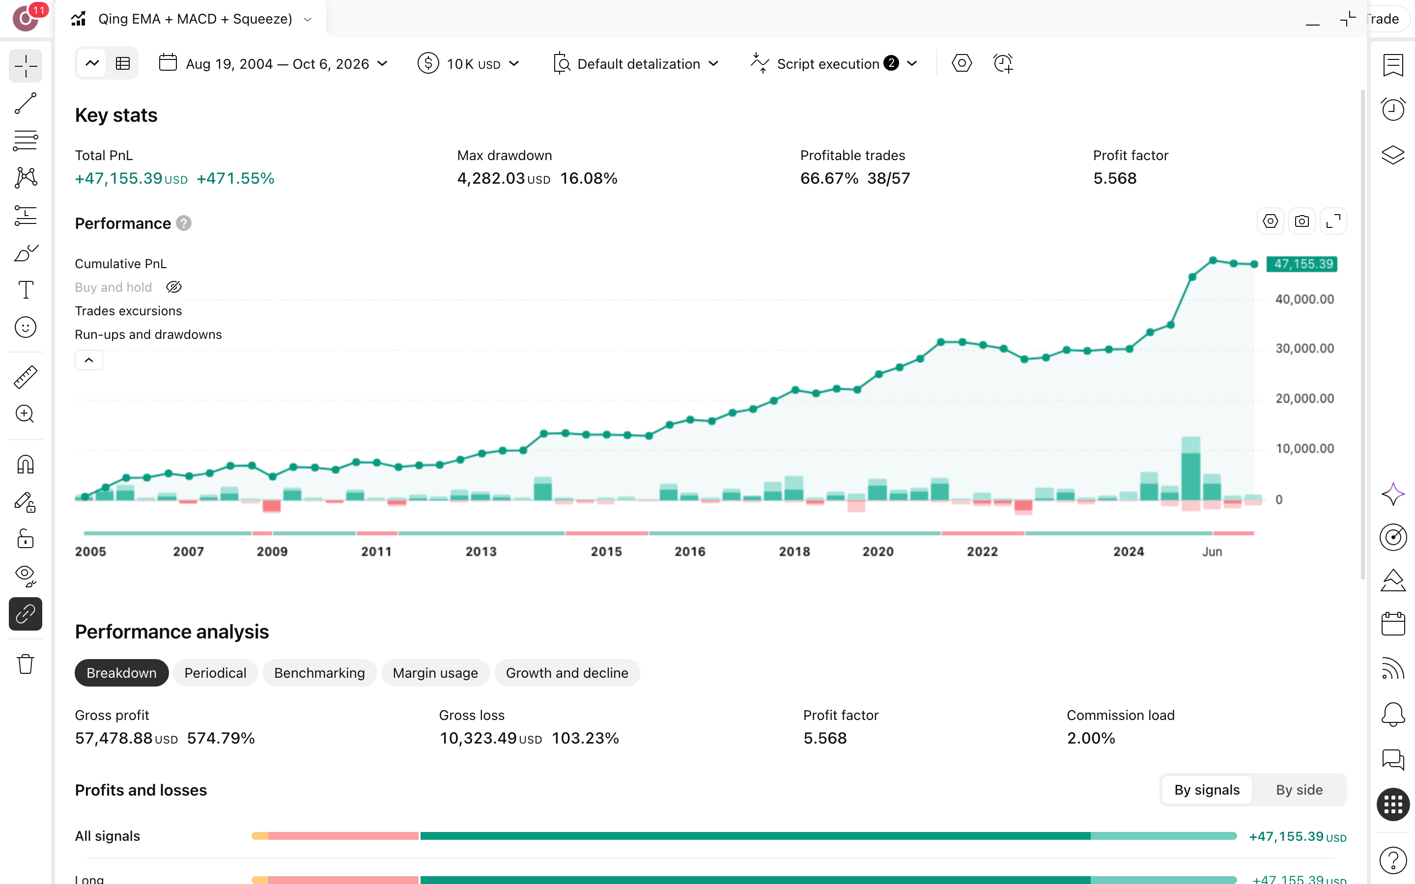Expand the Script execution dropdown
1415x884 pixels.
click(x=834, y=64)
